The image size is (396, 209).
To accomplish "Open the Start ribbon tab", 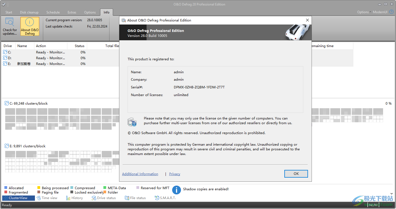I will tap(9, 12).
